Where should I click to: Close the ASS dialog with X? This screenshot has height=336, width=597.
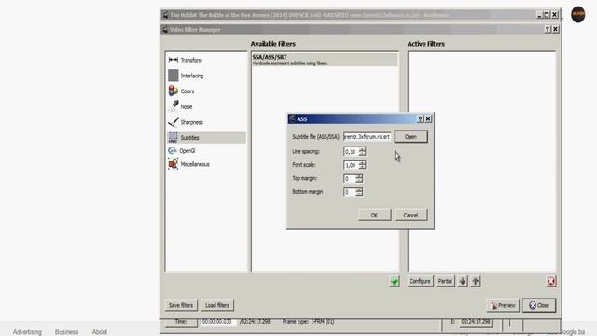coord(428,119)
